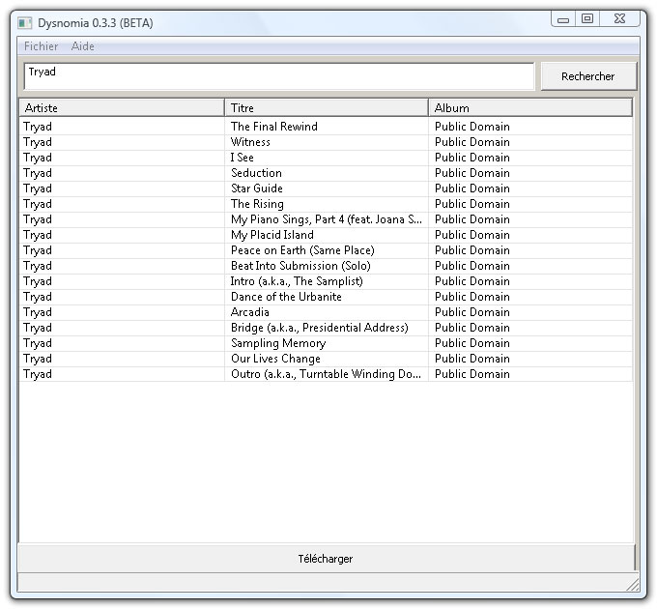Sort by the Album column header
Viewport: 657px width, 609px height.
pos(530,107)
